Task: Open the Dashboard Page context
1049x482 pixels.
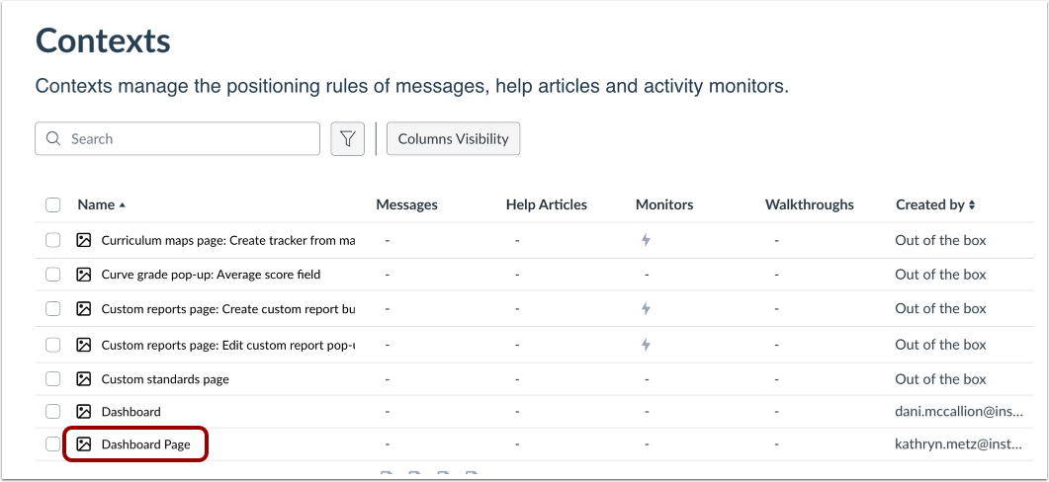Action: click(x=145, y=444)
